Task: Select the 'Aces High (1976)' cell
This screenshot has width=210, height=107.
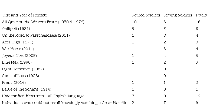Action: click(18, 42)
